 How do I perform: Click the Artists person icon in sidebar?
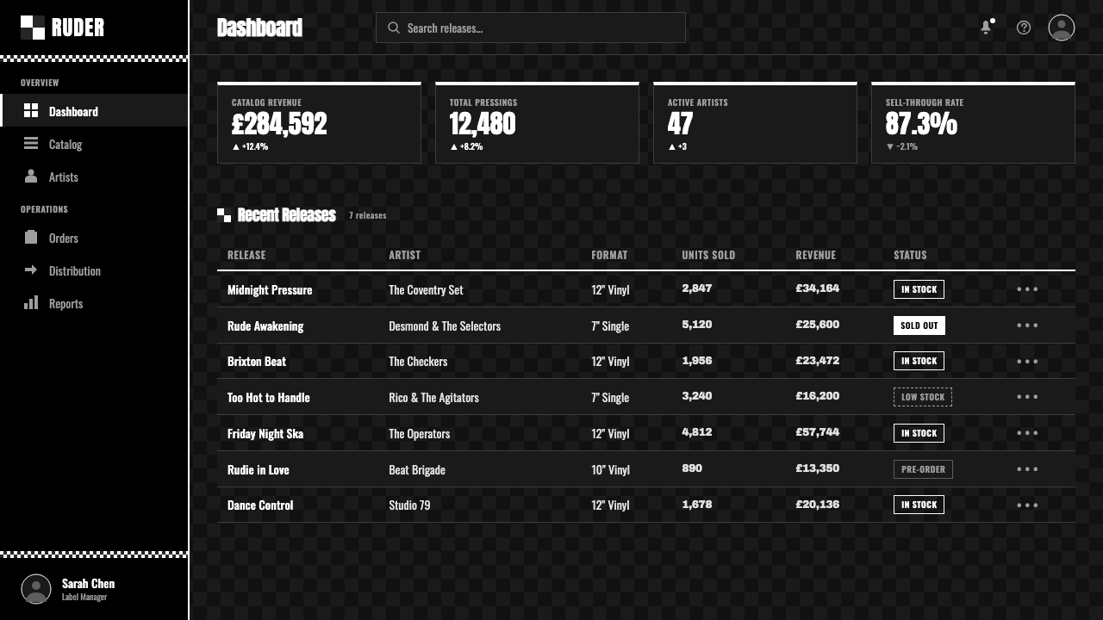coord(31,176)
